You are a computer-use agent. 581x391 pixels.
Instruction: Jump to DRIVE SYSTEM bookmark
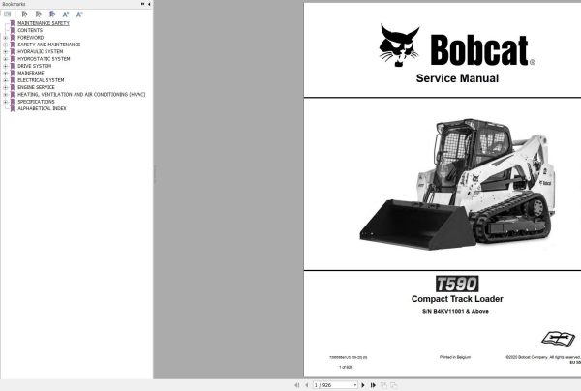(x=35, y=66)
